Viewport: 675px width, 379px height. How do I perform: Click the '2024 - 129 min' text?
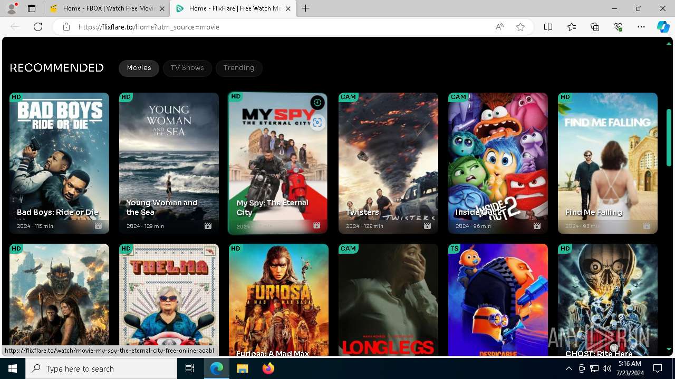(x=145, y=226)
